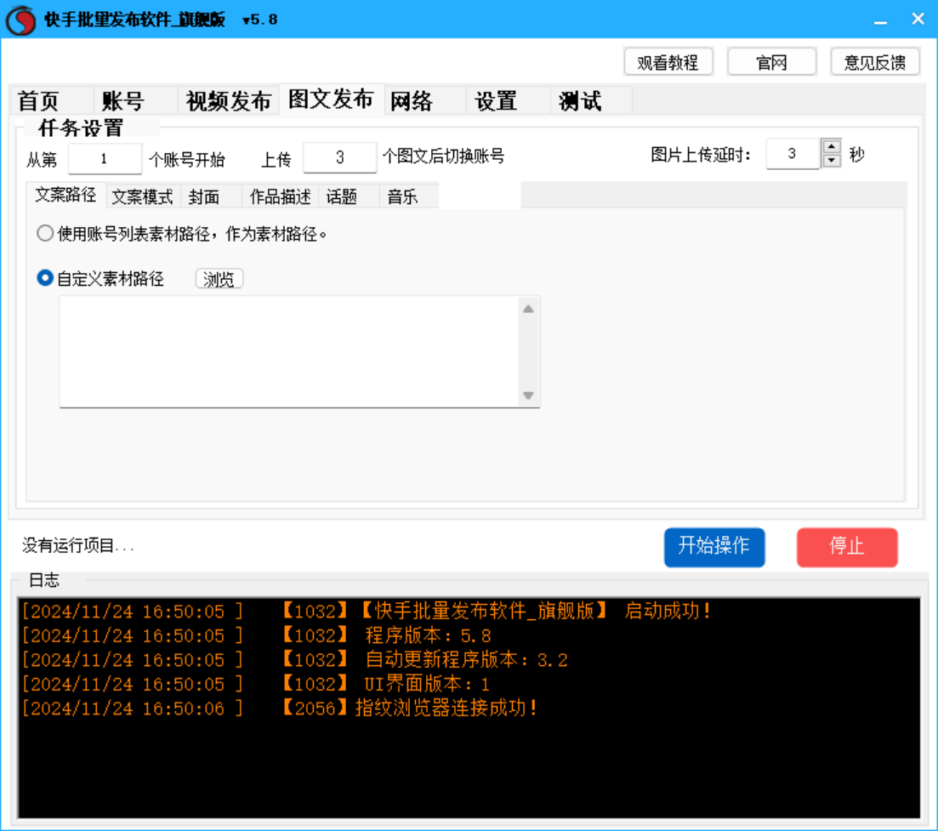Screen dimensions: 938x831
Task: Click the red 停止 stop button
Action: point(847,546)
